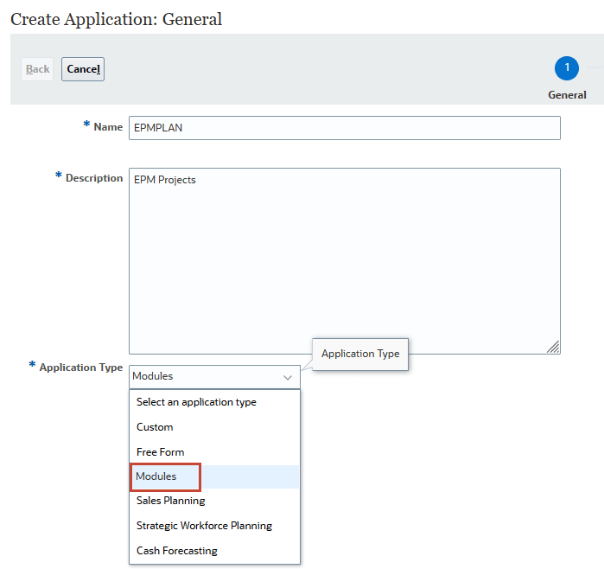This screenshot has height=569, width=604.
Task: Select Cash Forecasting from the list
Action: [x=214, y=551]
